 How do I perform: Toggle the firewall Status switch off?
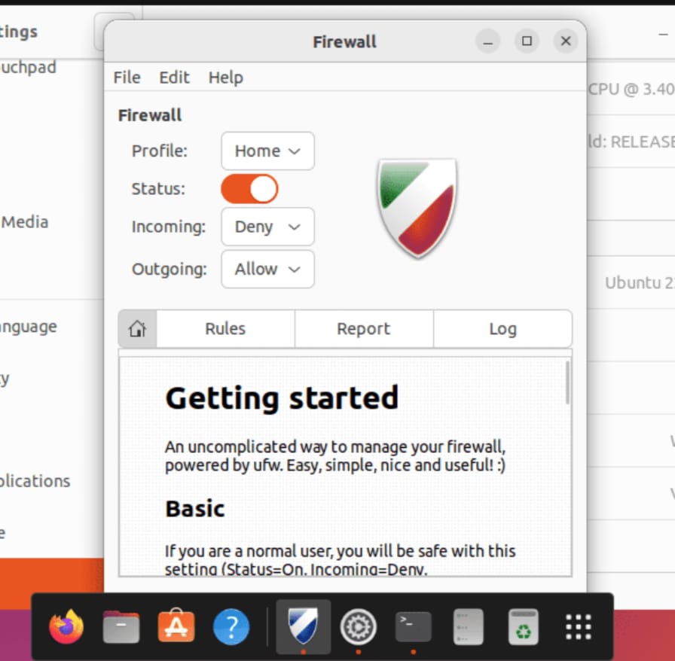click(x=249, y=189)
